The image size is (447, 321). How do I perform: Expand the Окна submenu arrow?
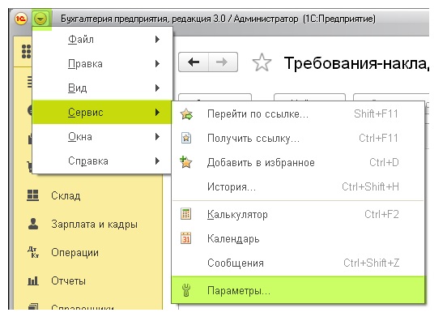pos(157,137)
